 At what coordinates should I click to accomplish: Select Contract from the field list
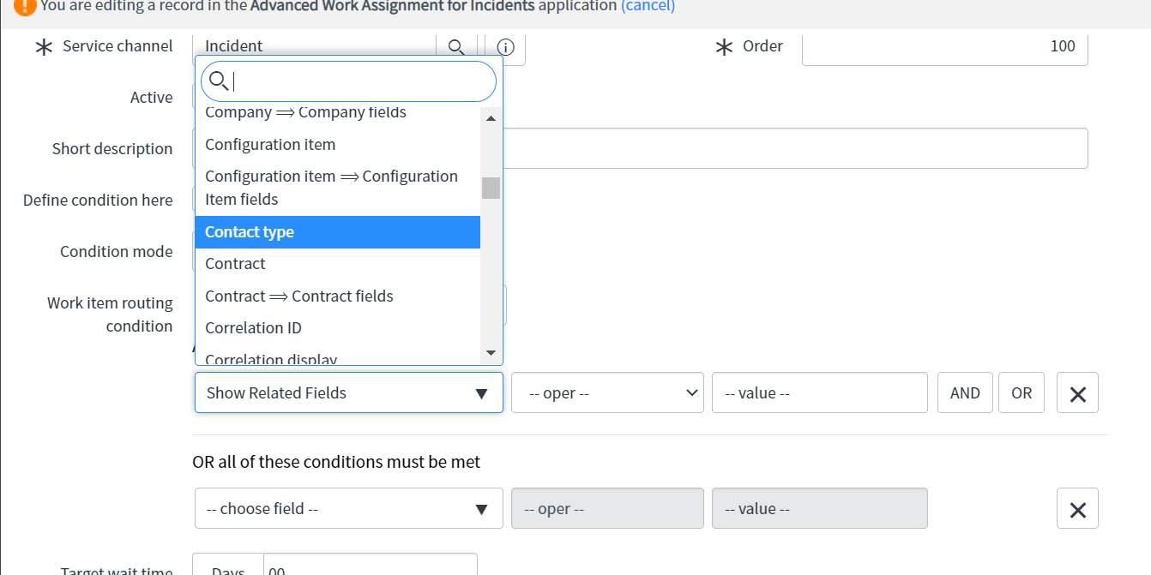pyautogui.click(x=338, y=264)
